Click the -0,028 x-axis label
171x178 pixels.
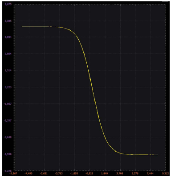pyautogui.click(x=90, y=174)
